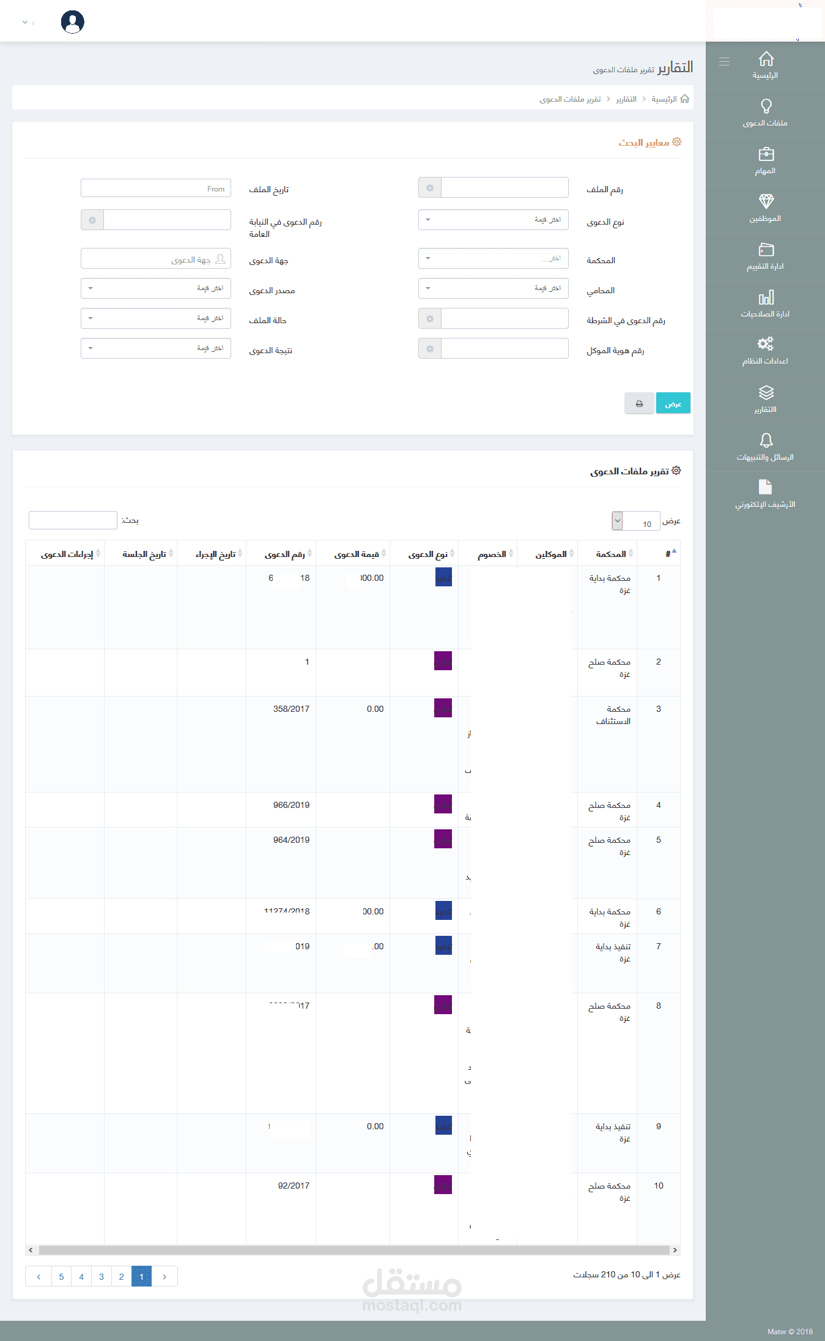The image size is (825, 1341).
Task: Focus the رقم هوية الموكل input
Action: coord(505,349)
